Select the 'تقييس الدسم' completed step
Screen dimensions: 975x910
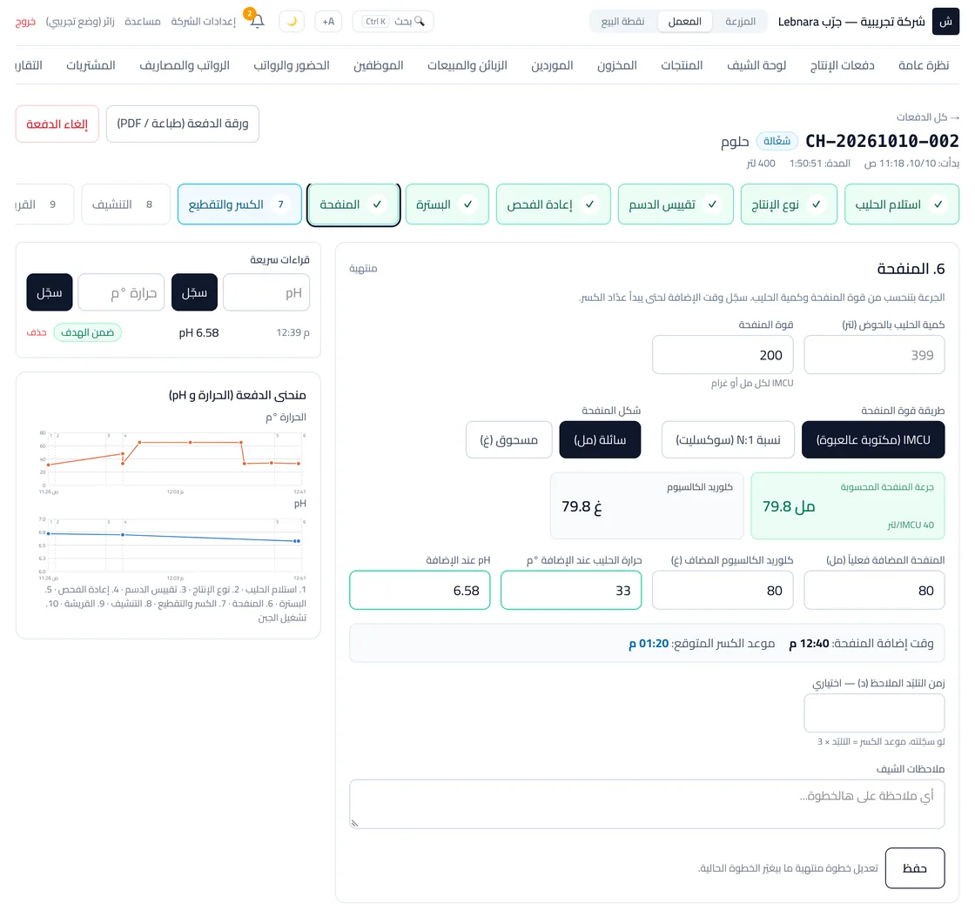click(x=676, y=204)
